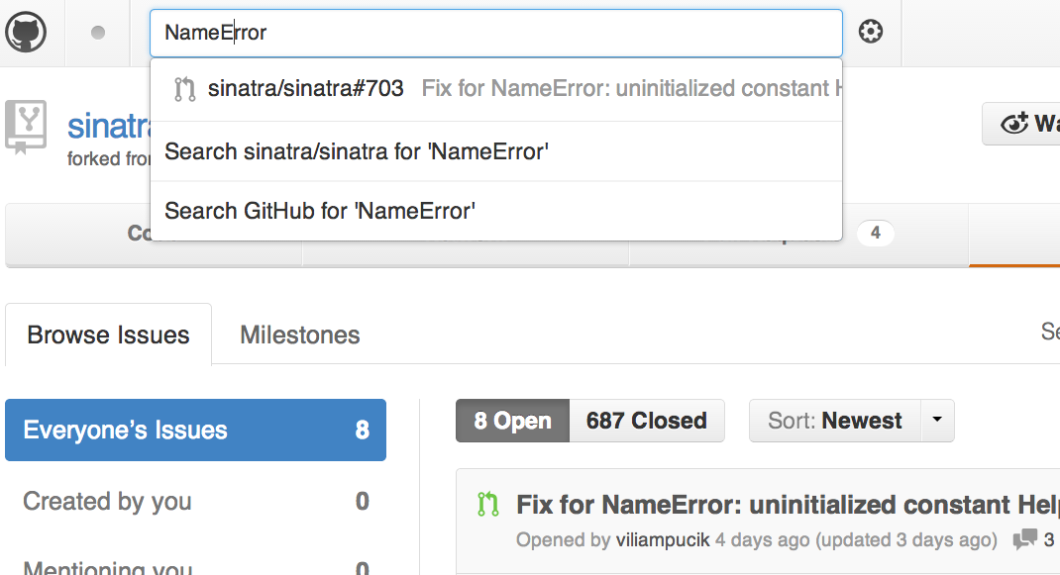Select 'Search sinatra/sinatra for NameError' suggestion
1060x575 pixels.
pos(357,151)
